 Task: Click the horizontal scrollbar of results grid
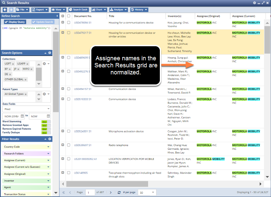tap(107, 184)
